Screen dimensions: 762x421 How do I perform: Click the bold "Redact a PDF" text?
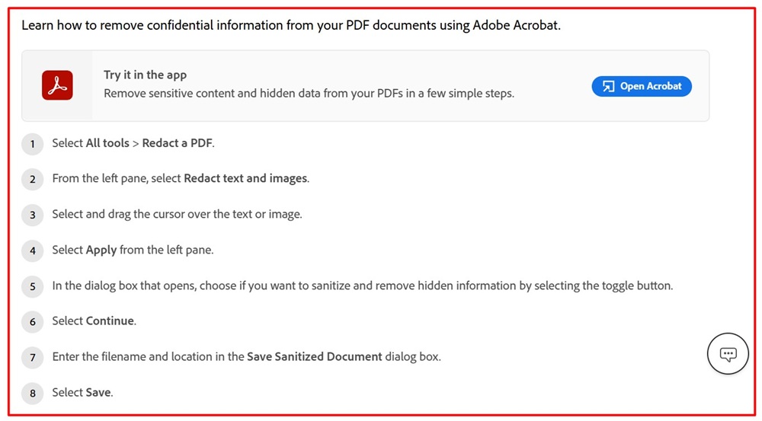point(178,143)
